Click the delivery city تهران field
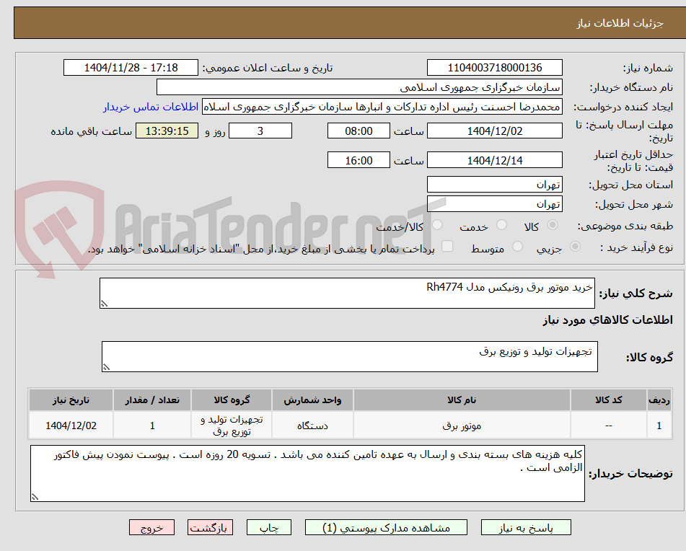 click(x=494, y=204)
